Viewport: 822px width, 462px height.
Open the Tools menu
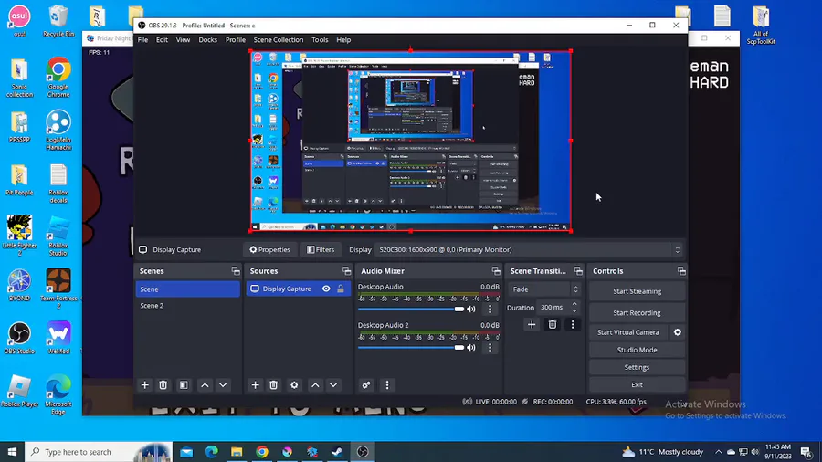(320, 40)
